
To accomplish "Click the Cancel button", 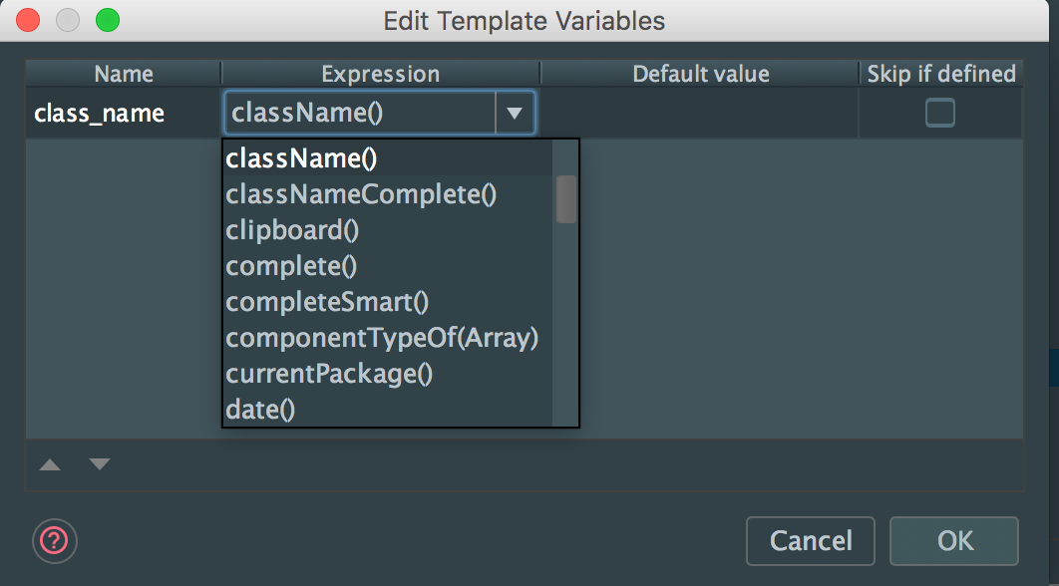I will point(811,541).
